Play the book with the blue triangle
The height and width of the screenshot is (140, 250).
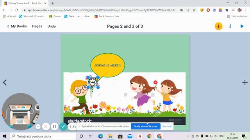[x=242, y=26]
